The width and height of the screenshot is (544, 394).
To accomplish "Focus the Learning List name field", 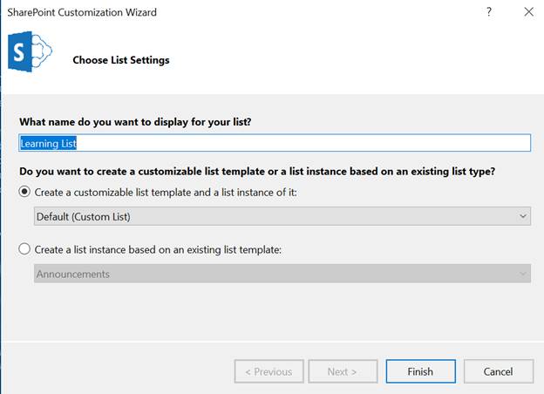I will pyautogui.click(x=275, y=143).
